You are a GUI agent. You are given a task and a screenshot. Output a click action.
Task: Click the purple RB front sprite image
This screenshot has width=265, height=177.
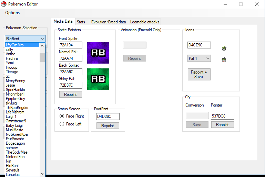[x=98, y=53]
